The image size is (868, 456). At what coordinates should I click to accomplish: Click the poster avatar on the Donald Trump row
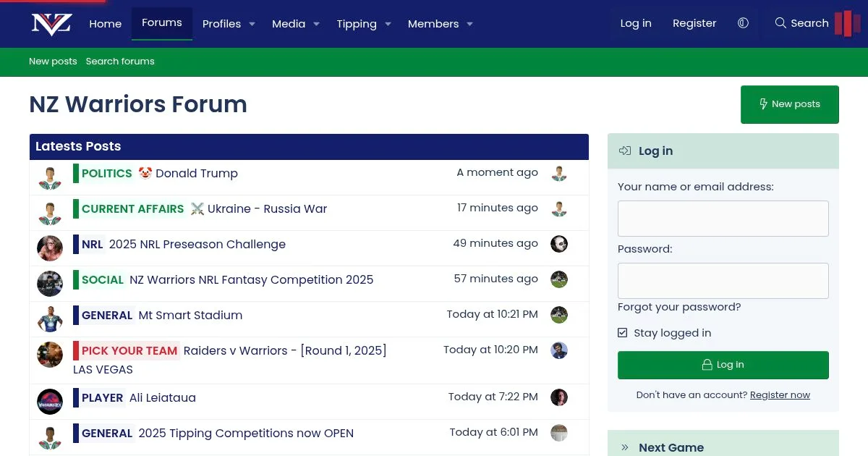pos(50,177)
